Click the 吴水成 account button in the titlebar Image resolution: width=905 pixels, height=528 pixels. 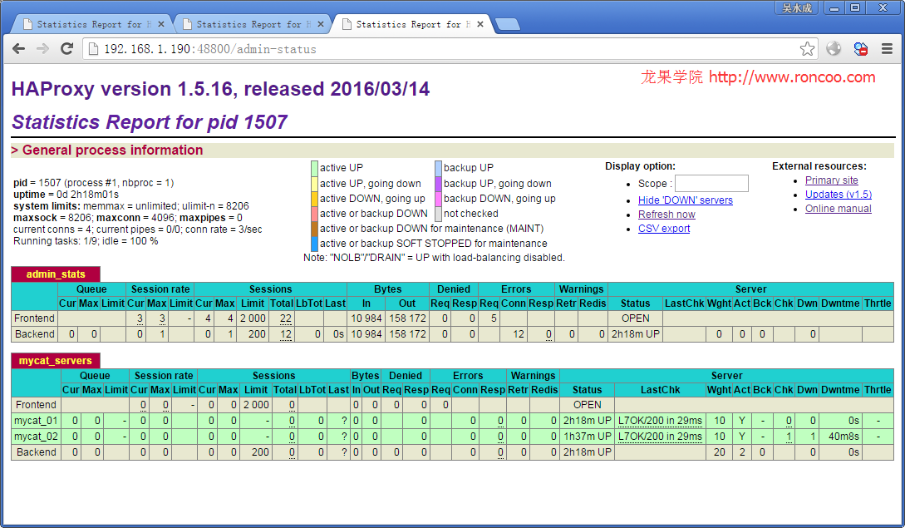(796, 7)
